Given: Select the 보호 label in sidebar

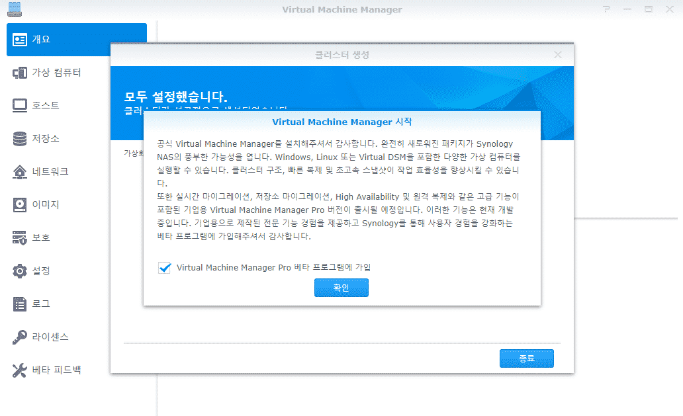Looking at the screenshot, I should (42, 238).
